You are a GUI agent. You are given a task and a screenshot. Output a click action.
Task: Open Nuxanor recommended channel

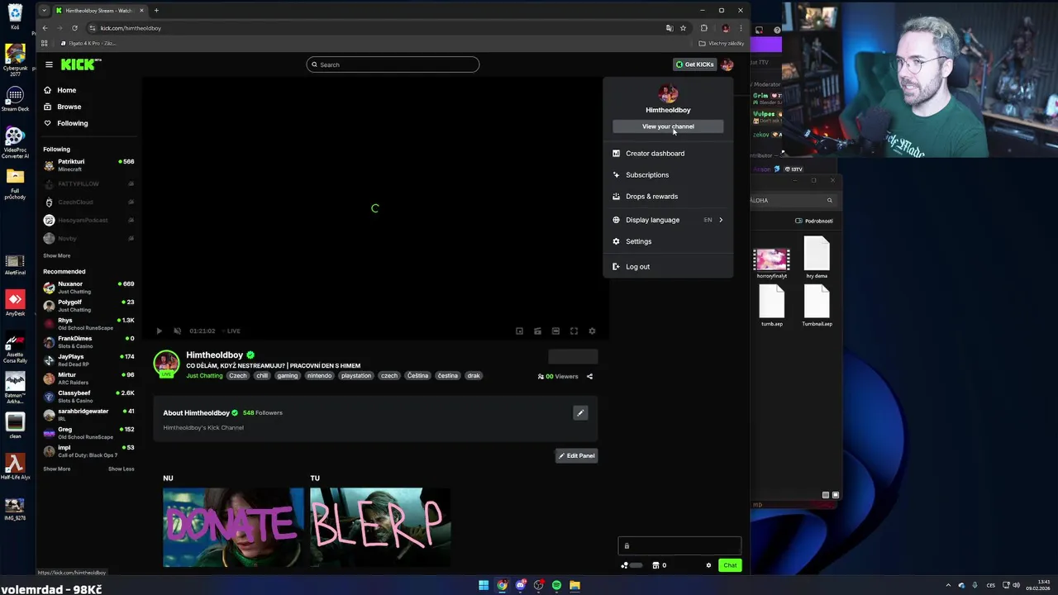[89, 288]
